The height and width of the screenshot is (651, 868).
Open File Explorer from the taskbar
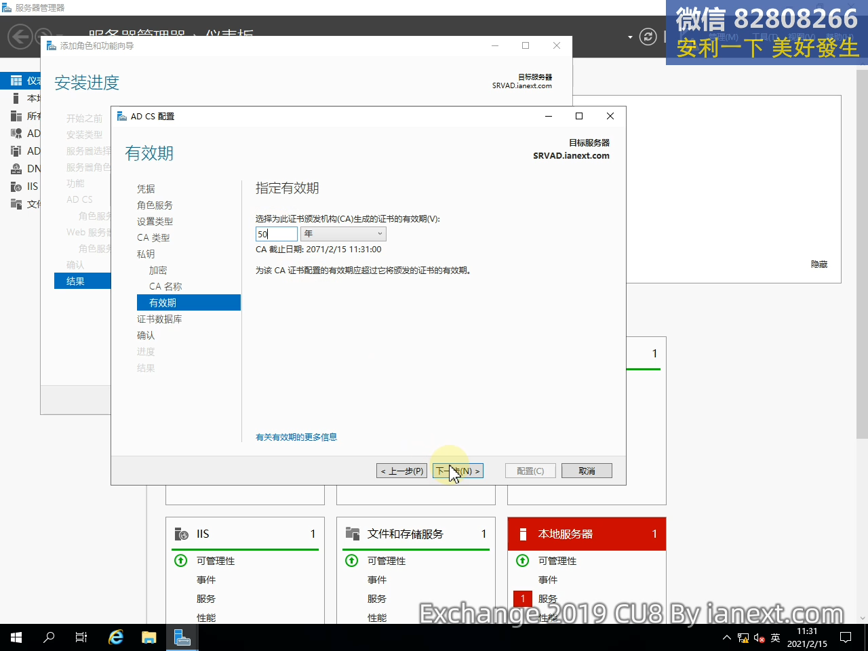(149, 637)
